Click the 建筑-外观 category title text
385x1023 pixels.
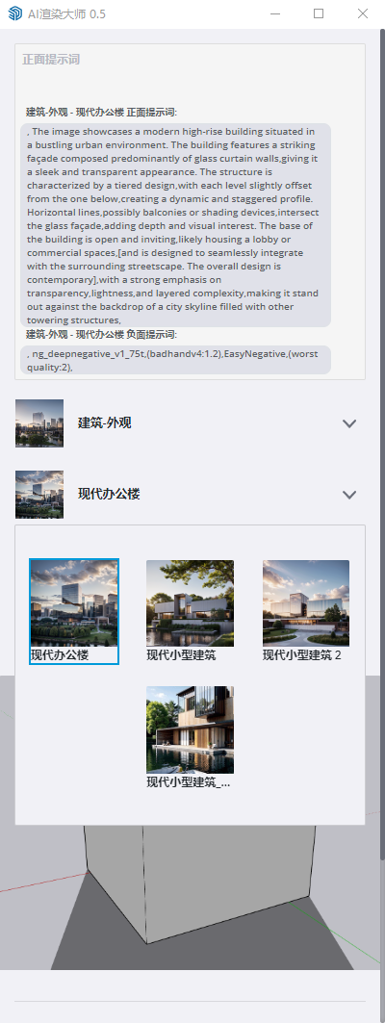[104, 422]
